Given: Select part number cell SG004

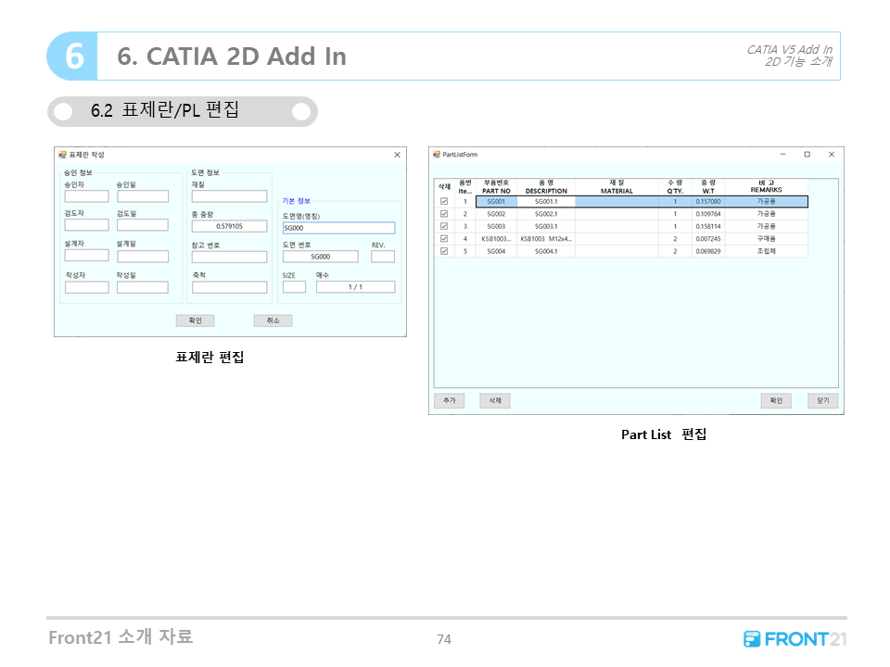Looking at the screenshot, I should tap(496, 251).
